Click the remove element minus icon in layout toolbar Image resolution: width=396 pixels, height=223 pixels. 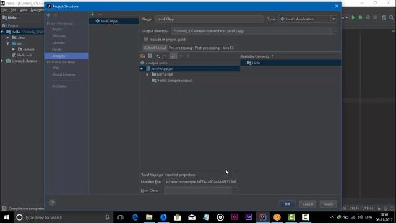pyautogui.click(x=165, y=56)
